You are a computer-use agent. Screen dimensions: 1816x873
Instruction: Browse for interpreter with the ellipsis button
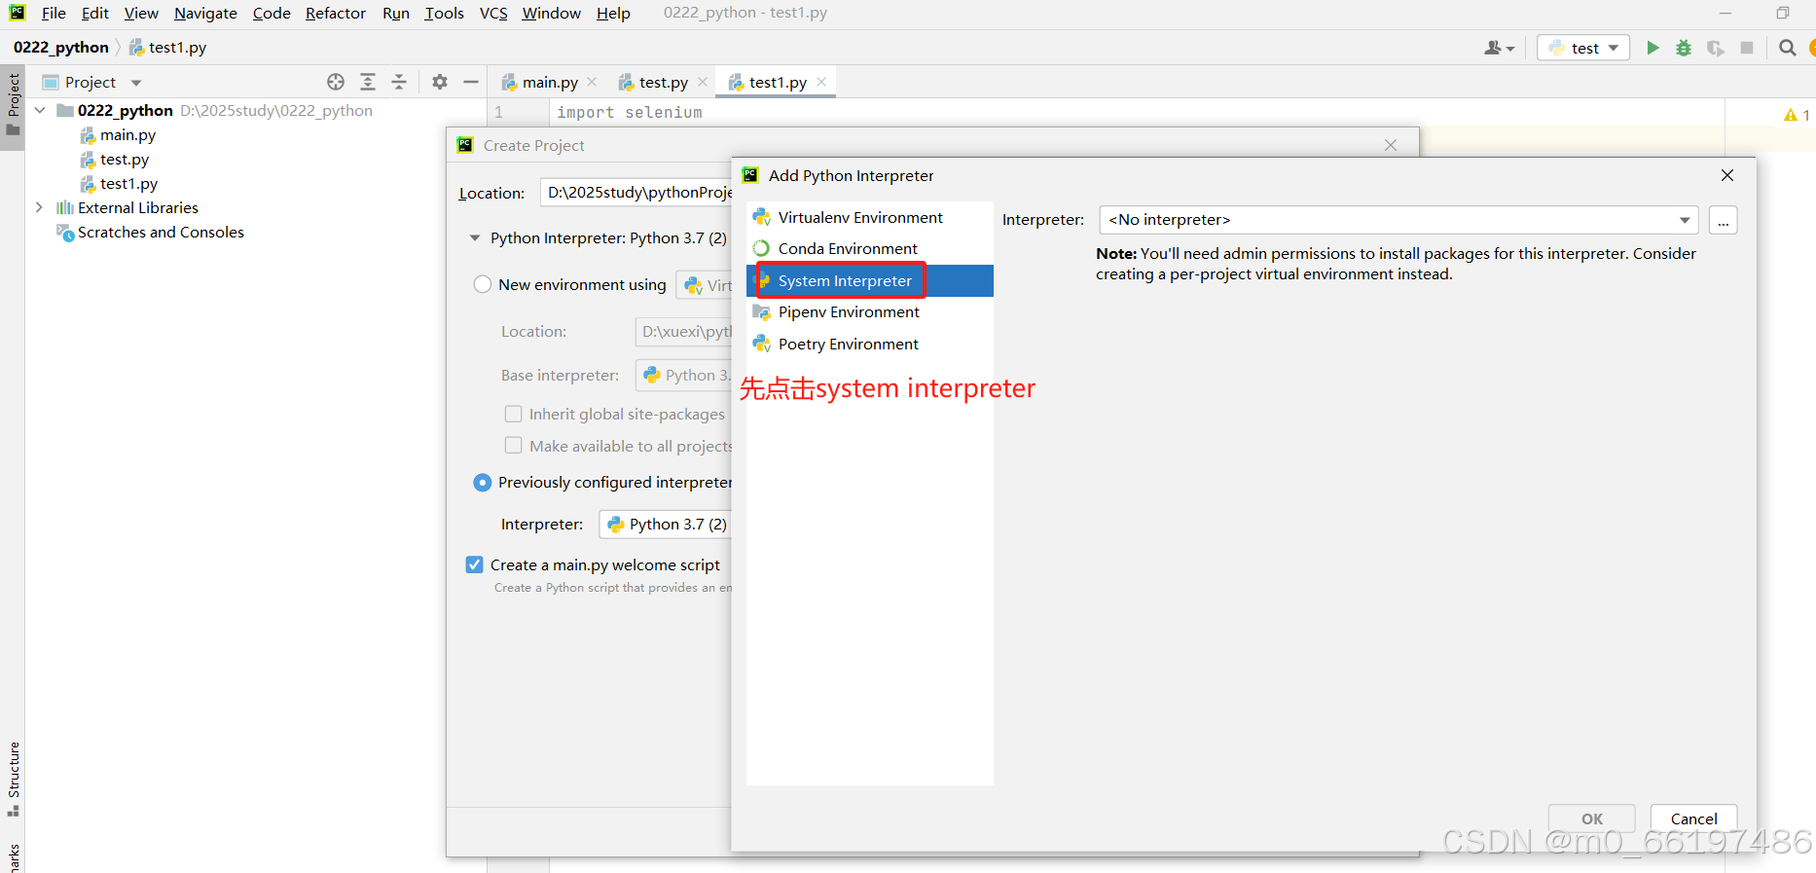coord(1723,220)
